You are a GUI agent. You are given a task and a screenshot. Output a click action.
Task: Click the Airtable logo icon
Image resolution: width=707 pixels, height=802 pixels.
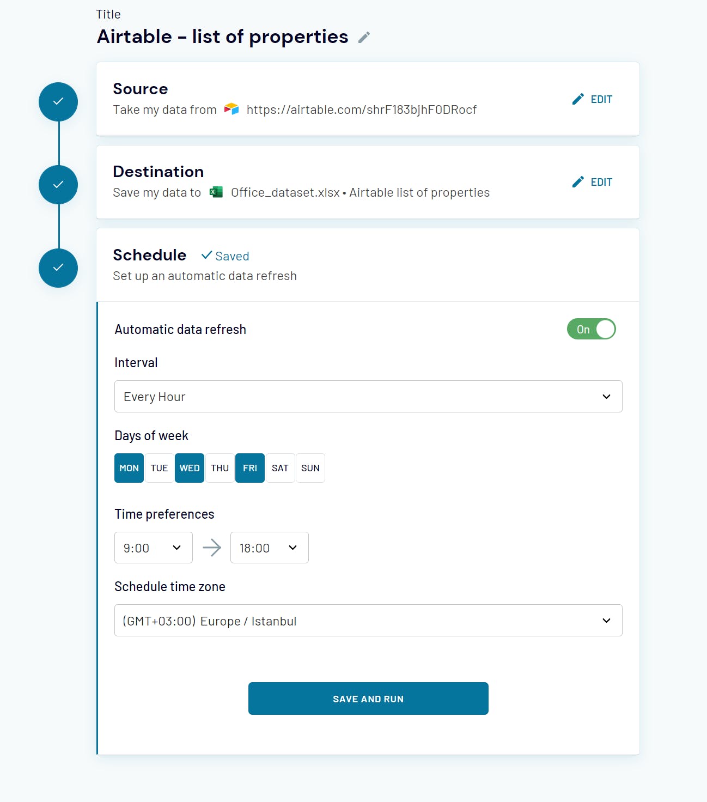(231, 109)
